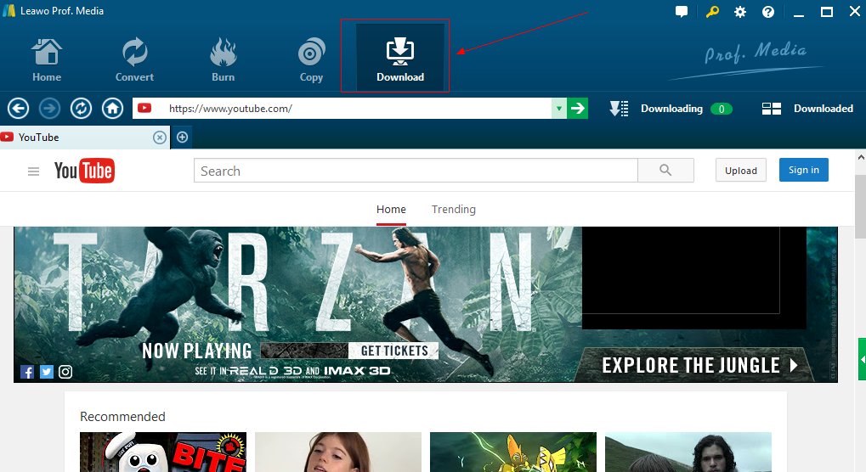Open the yellow cartoon creature thumbnail
This screenshot has height=472, width=866.
513,452
